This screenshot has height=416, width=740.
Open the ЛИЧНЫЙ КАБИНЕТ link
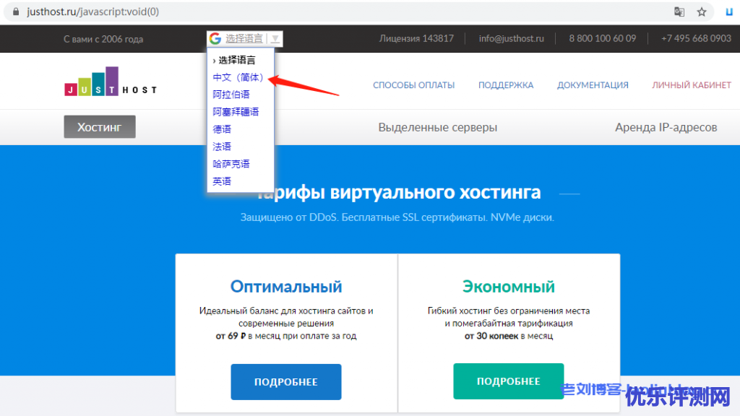click(691, 85)
